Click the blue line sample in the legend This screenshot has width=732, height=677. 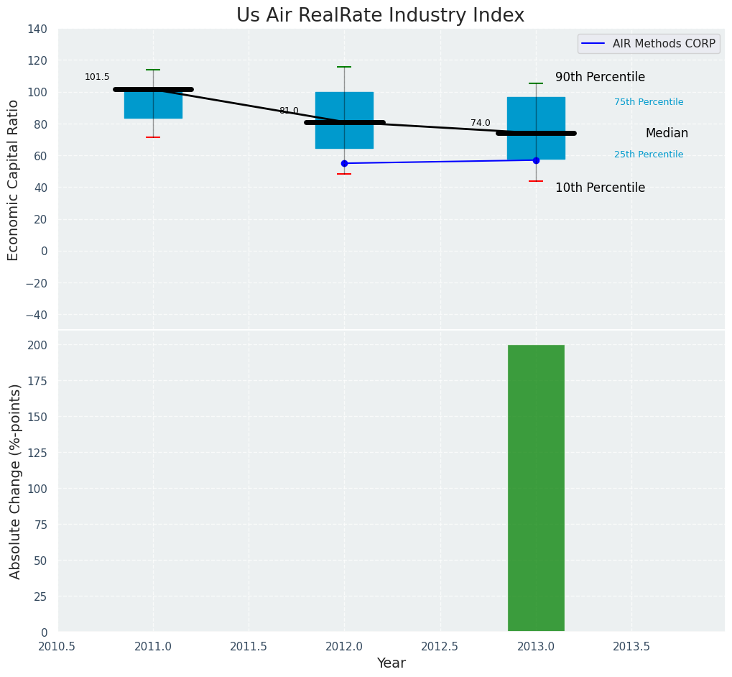pos(594,44)
